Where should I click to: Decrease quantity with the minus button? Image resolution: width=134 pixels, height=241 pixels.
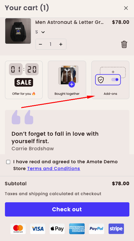[40, 44]
